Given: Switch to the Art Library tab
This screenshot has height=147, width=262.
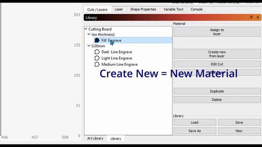Looking at the screenshot, I should point(95,138).
